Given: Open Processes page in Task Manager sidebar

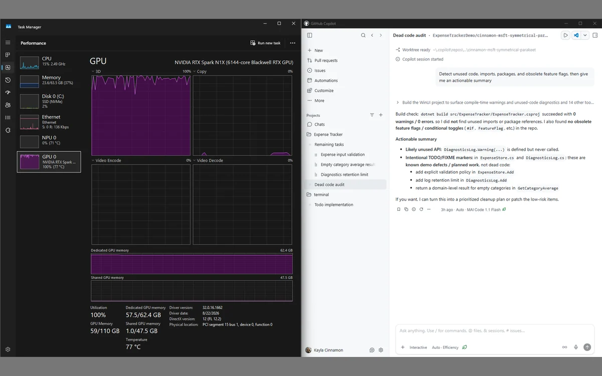Looking at the screenshot, I should point(8,55).
